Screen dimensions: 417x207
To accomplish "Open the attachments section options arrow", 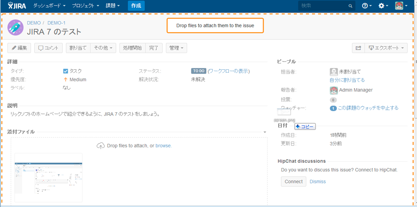I will (265, 132).
